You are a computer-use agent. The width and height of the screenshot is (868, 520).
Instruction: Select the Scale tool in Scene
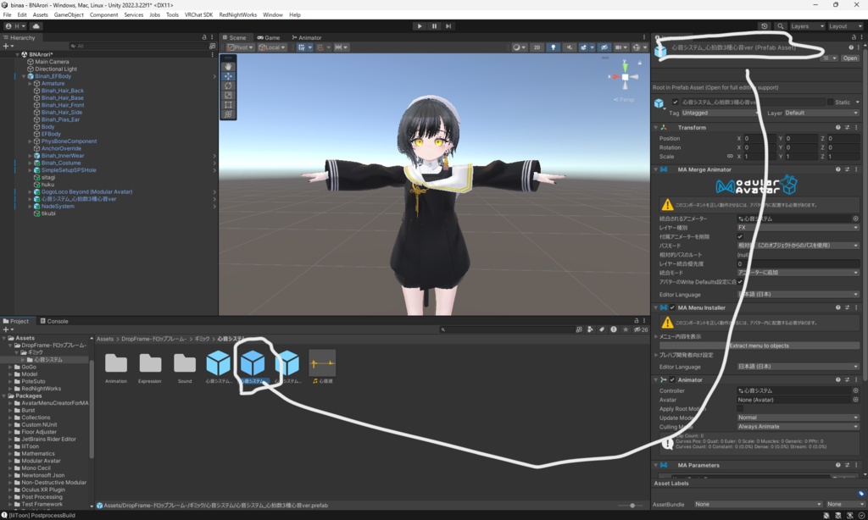[228, 95]
